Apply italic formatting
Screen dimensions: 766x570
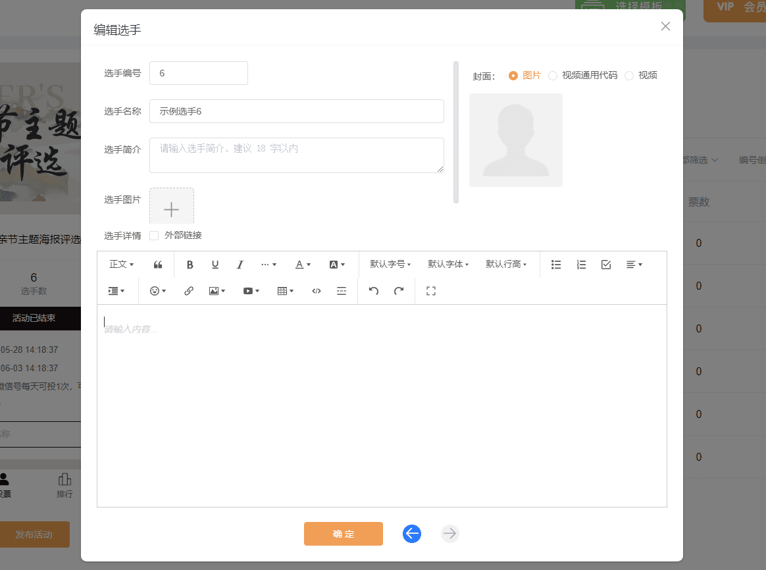(x=240, y=264)
